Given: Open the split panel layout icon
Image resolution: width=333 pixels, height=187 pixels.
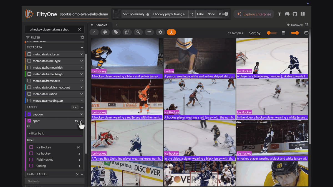Looking at the screenshot, I should pos(306,25).
